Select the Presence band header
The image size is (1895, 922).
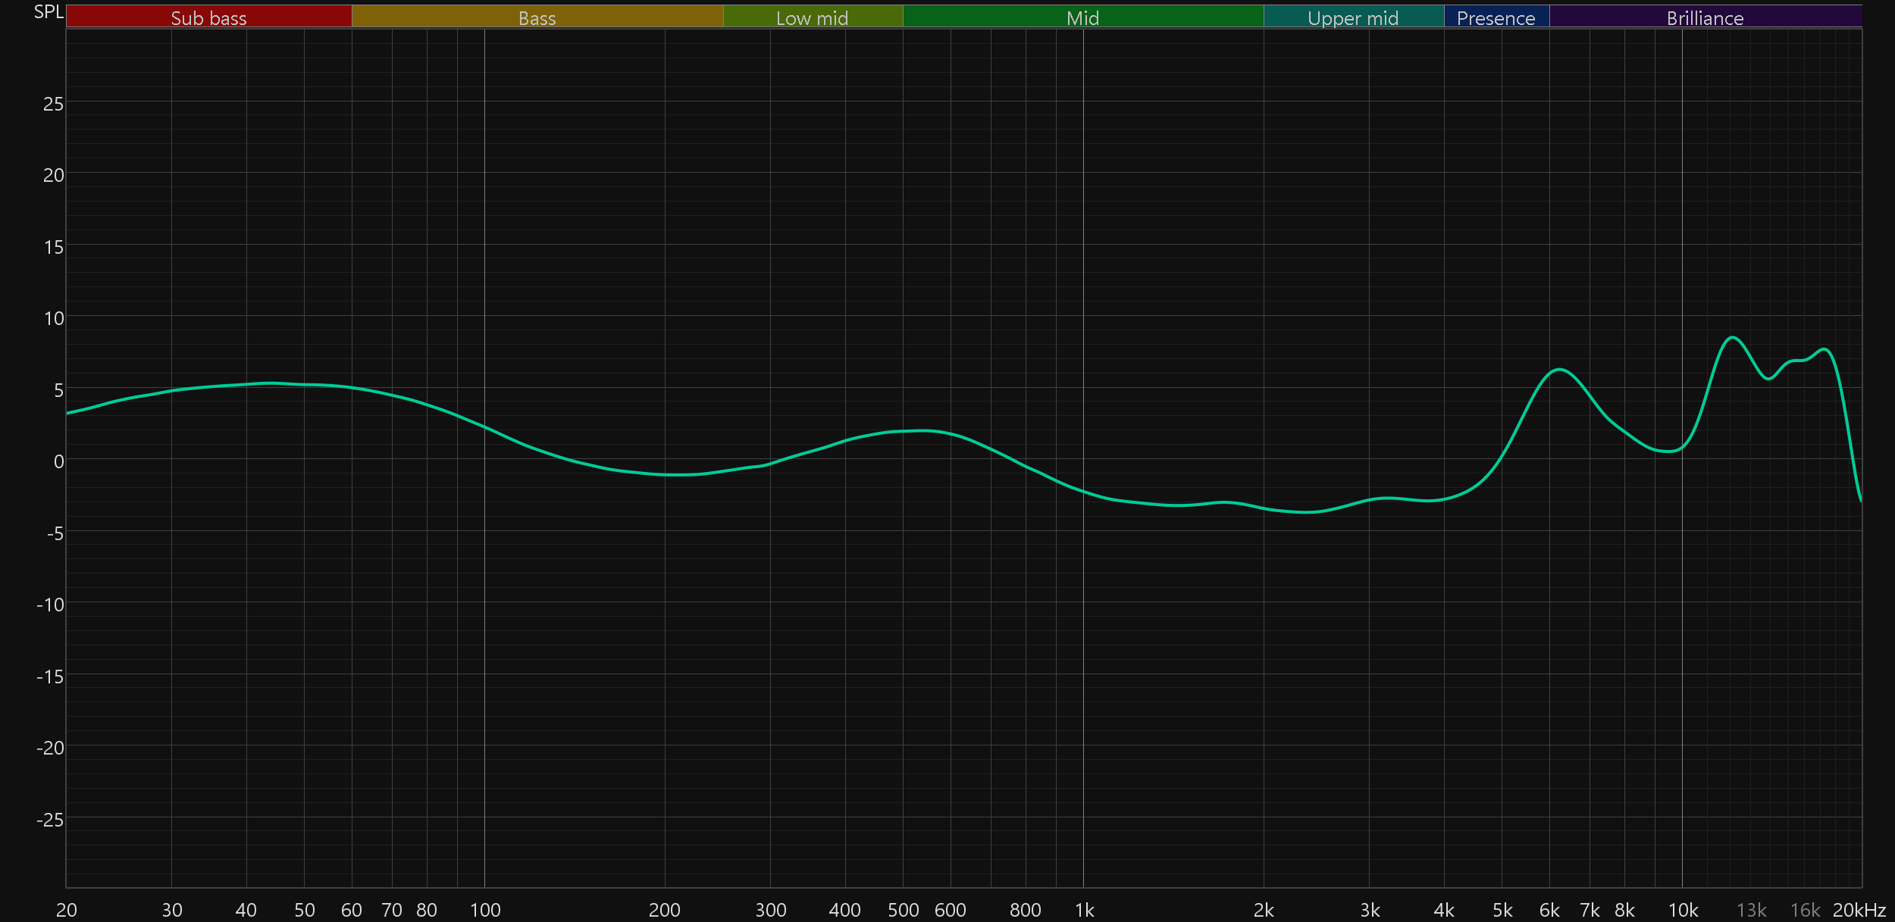1496,17
